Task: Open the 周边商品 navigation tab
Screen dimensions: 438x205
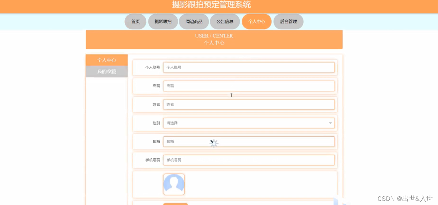Action: pyautogui.click(x=194, y=21)
